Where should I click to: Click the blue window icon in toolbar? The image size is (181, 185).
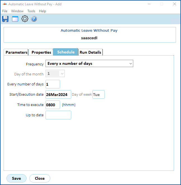(15, 19)
